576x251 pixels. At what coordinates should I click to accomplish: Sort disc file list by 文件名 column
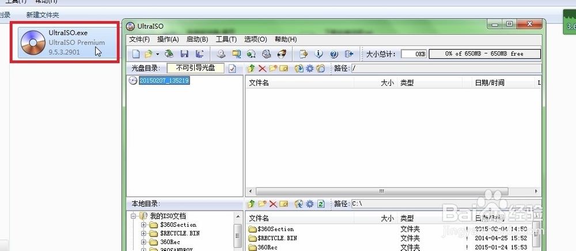[x=300, y=83]
